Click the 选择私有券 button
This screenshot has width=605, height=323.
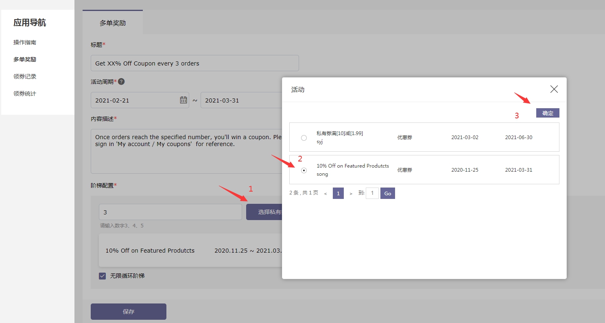pyautogui.click(x=264, y=212)
